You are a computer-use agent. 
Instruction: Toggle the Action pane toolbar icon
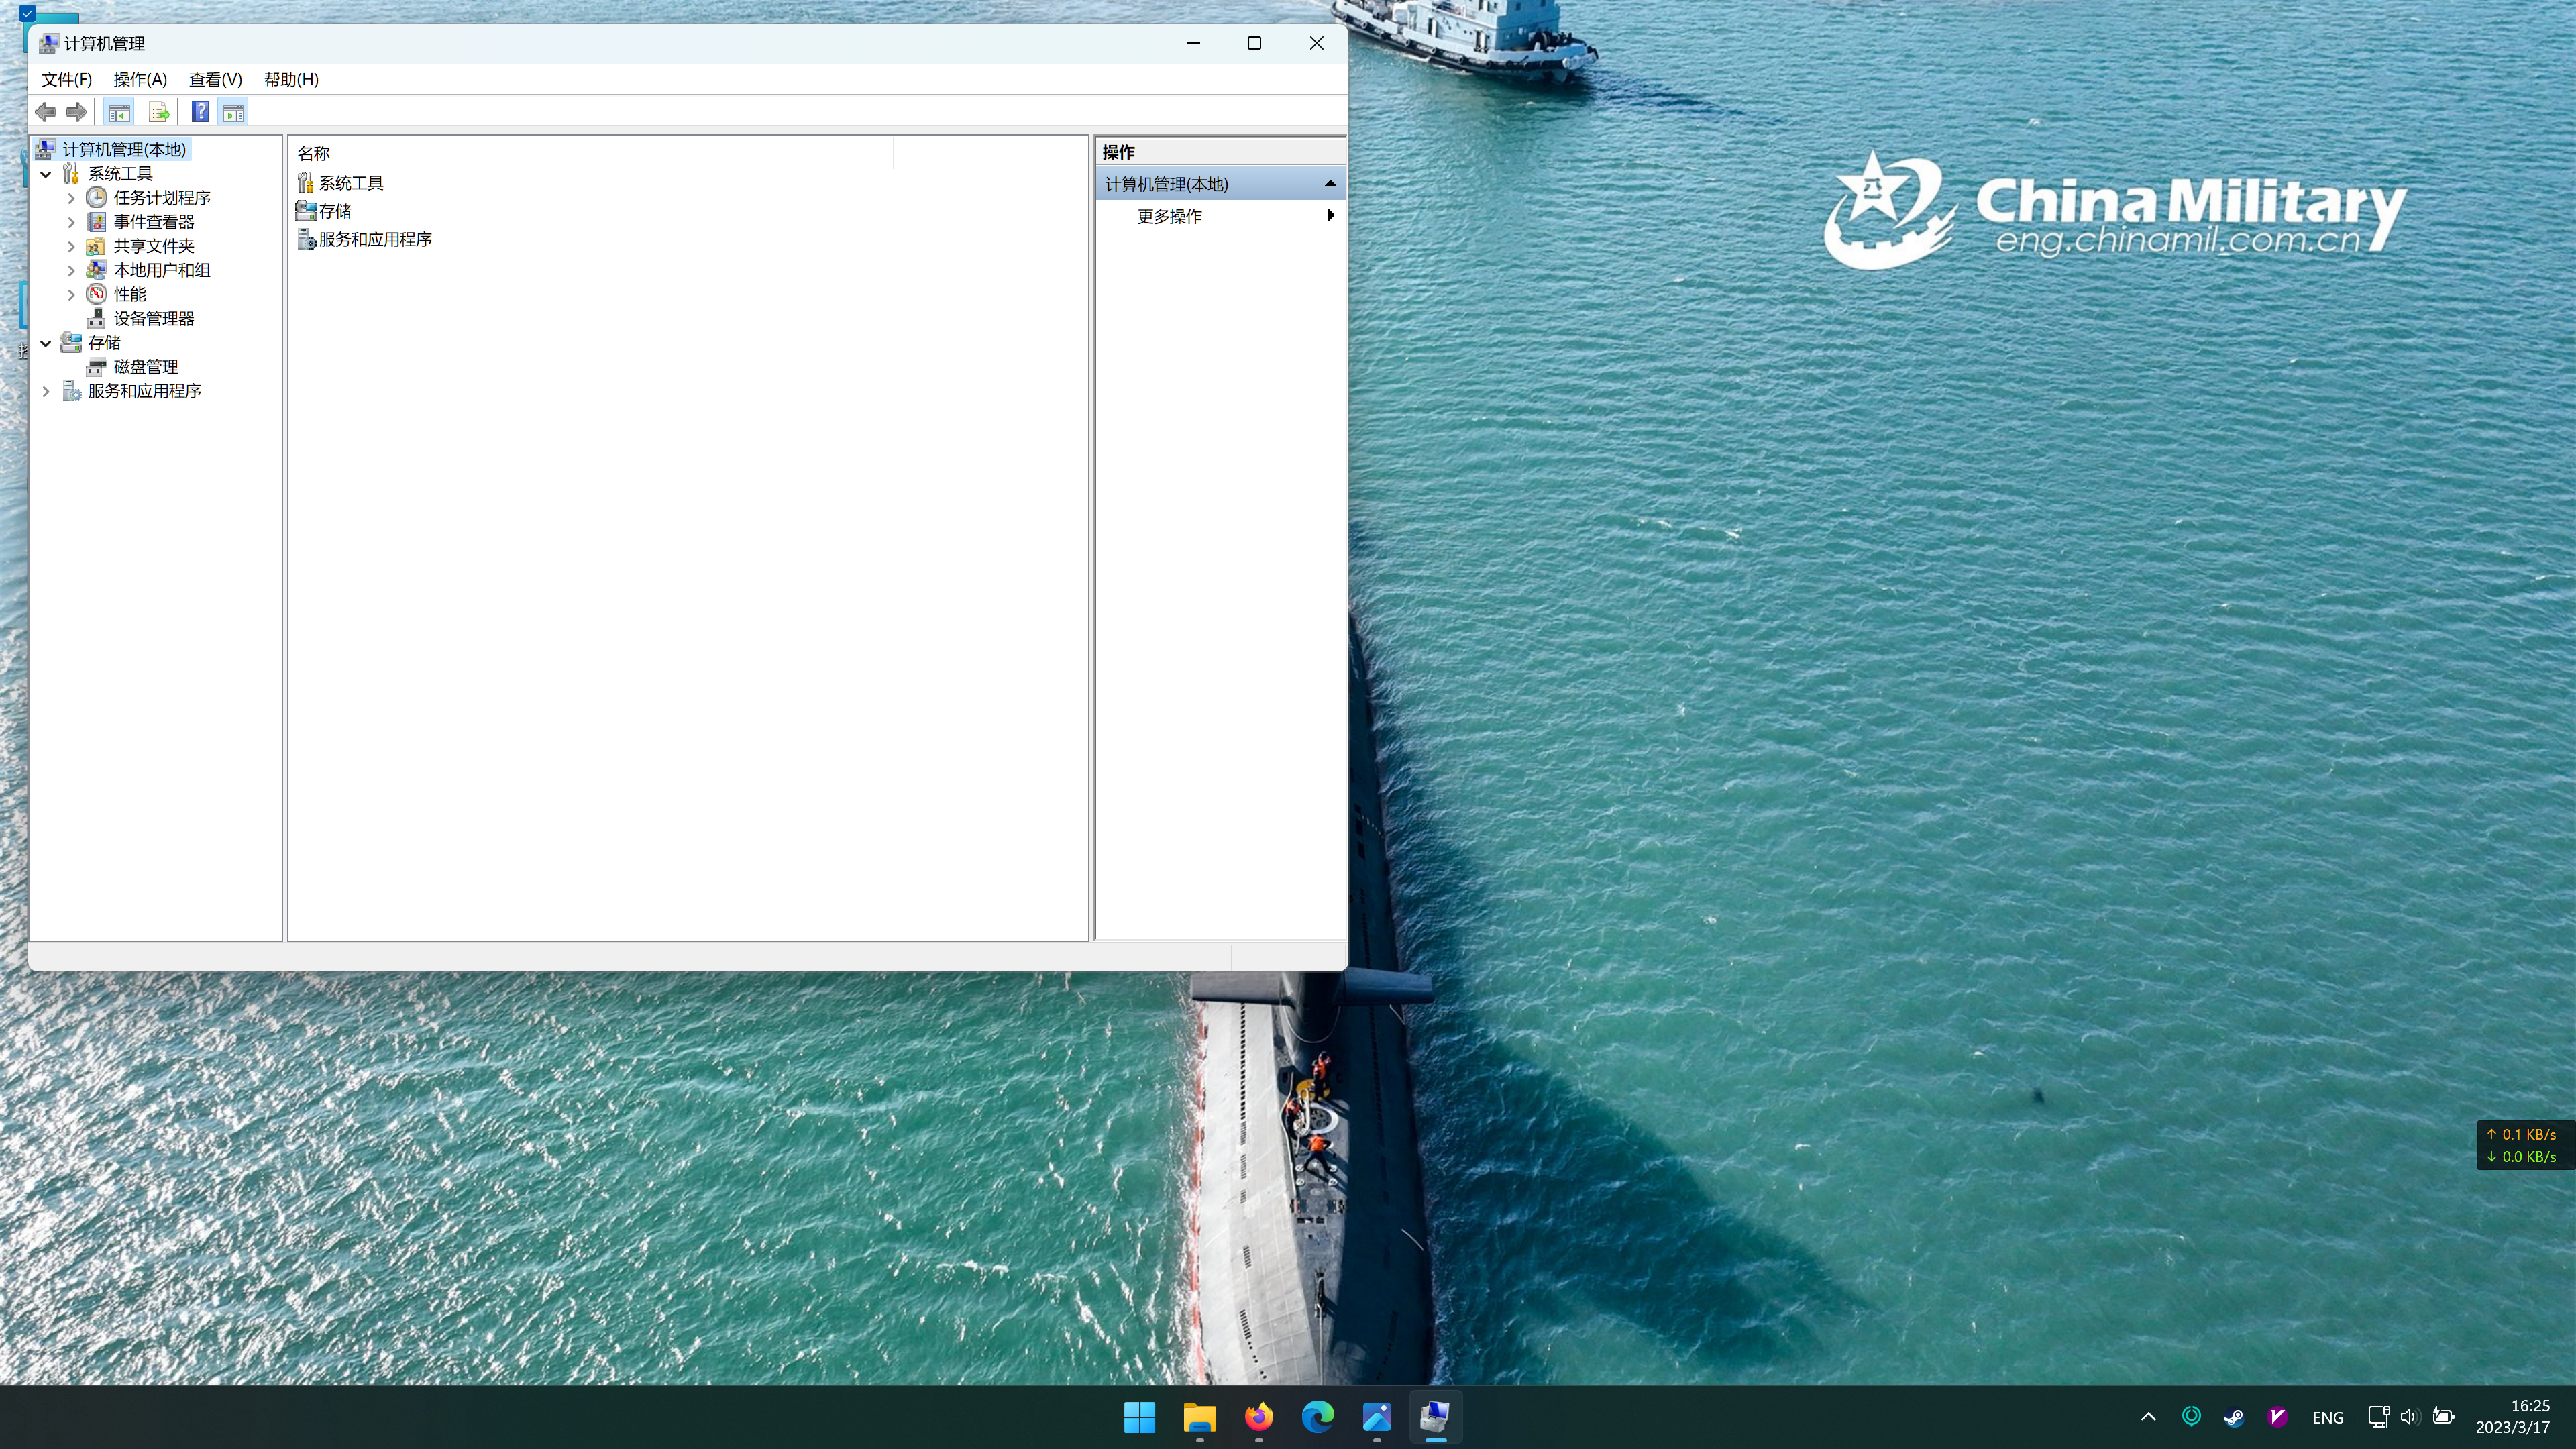tap(233, 112)
